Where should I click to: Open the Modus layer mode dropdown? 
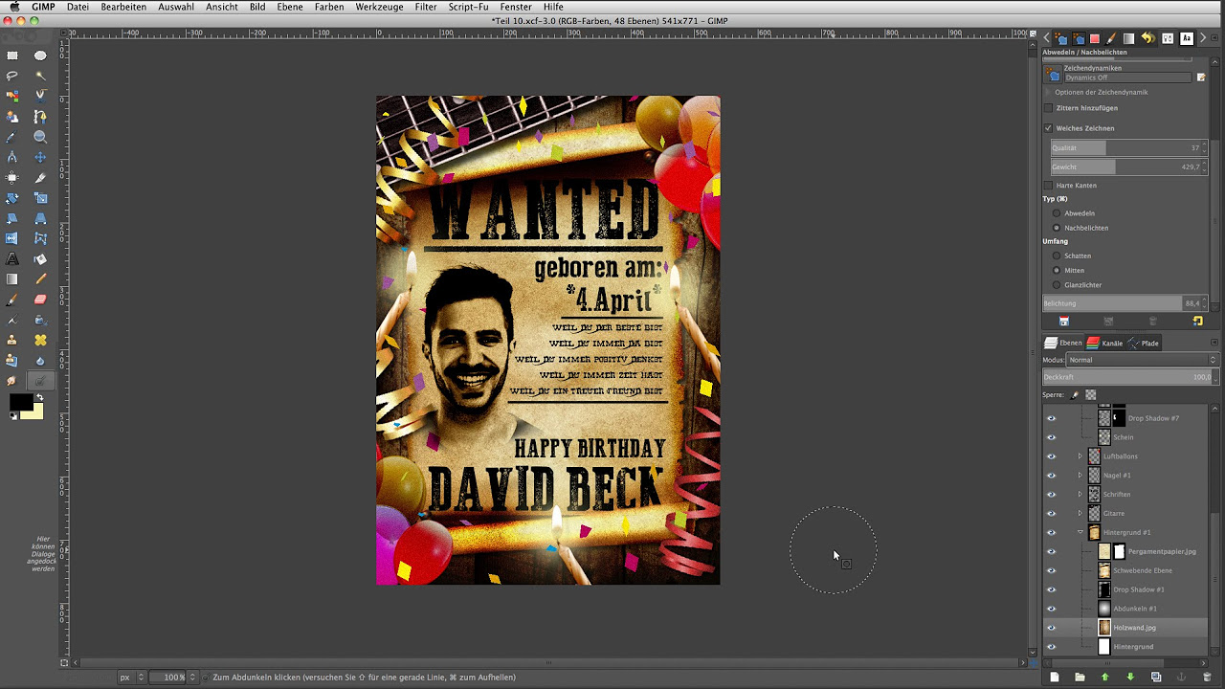click(1142, 360)
